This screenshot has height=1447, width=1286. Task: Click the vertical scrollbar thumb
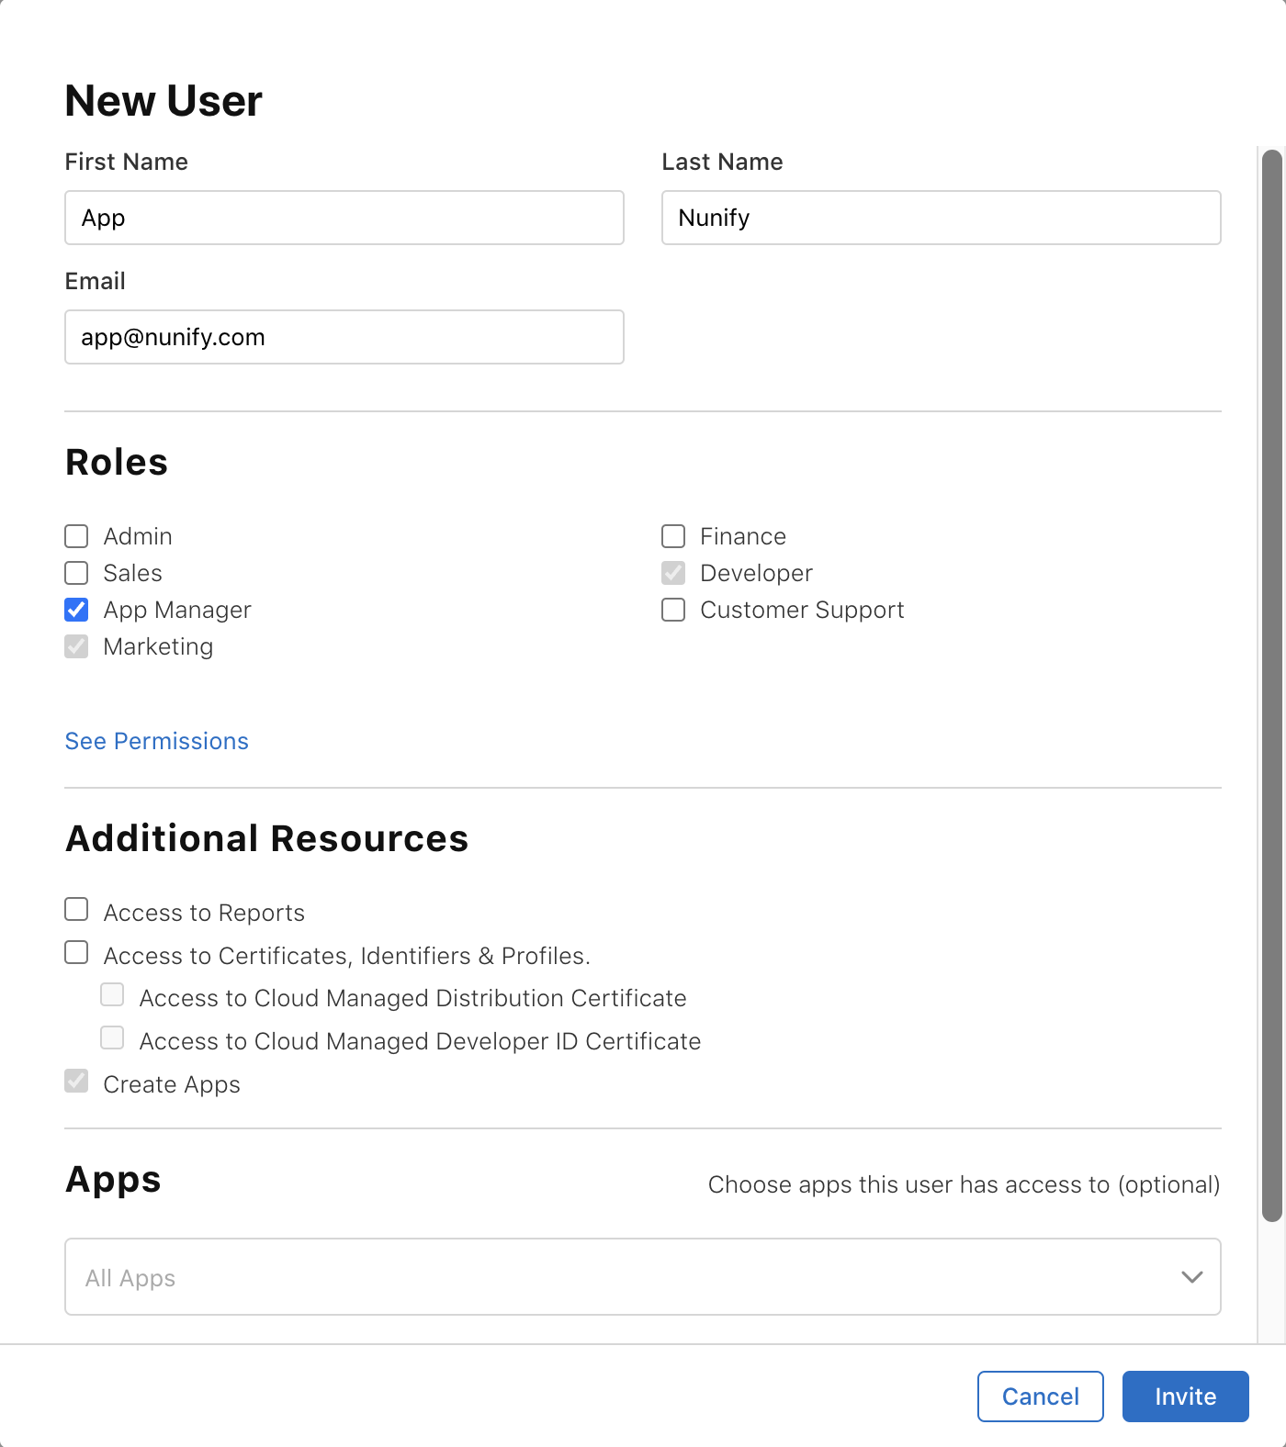tap(1272, 686)
